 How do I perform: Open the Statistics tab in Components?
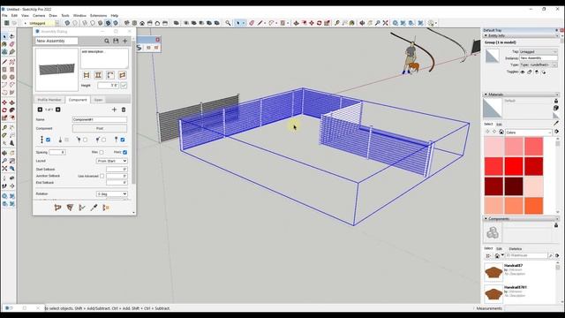[x=515, y=249]
